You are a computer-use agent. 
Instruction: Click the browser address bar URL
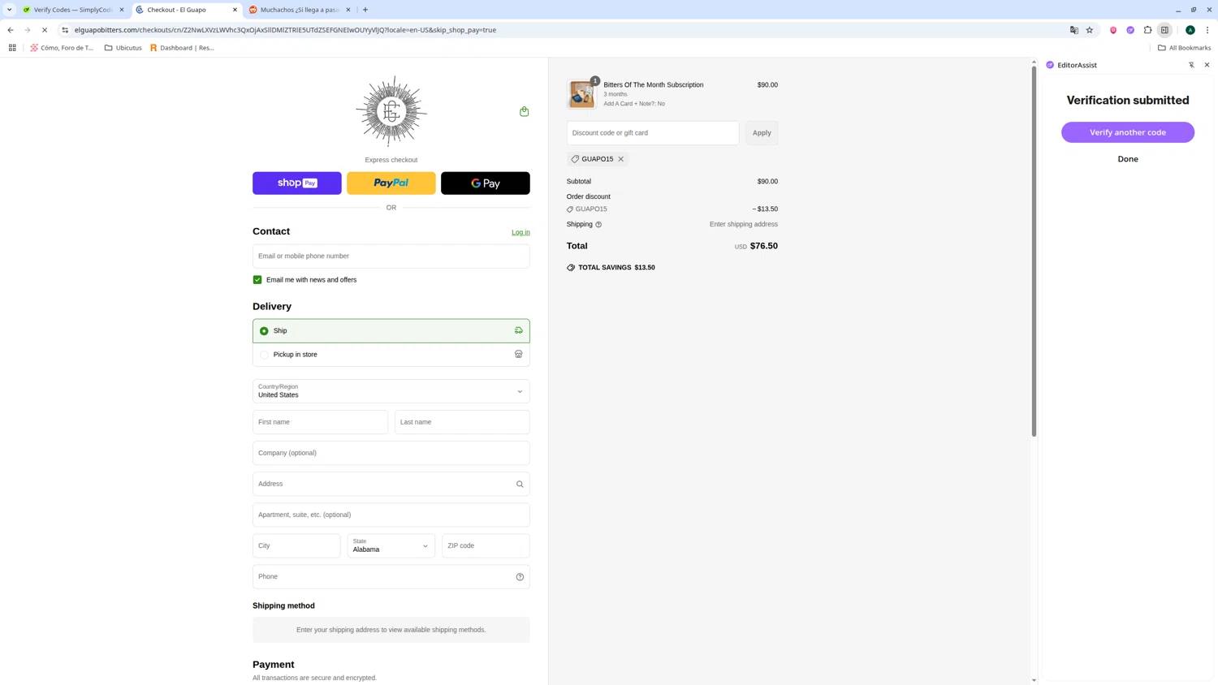(x=285, y=30)
